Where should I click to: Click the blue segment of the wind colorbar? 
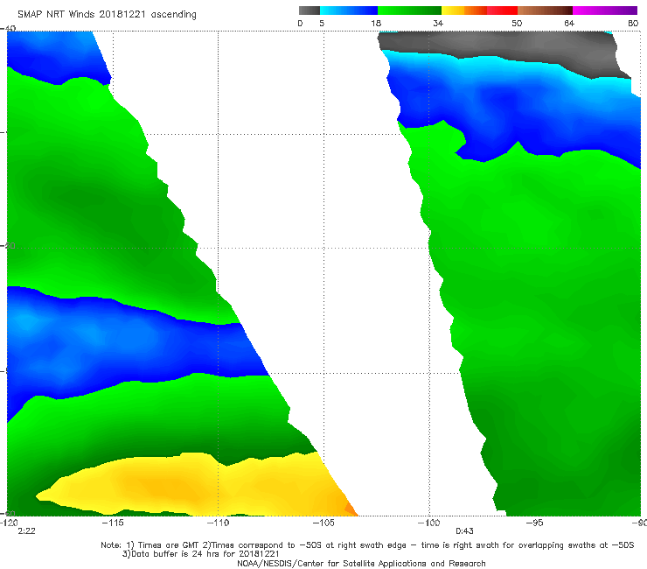pos(349,11)
